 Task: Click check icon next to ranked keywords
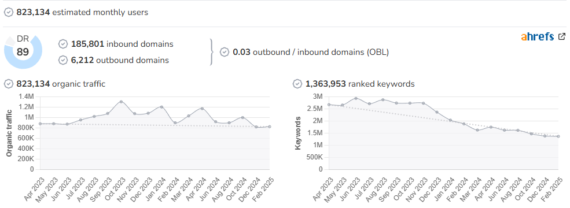[297, 84]
